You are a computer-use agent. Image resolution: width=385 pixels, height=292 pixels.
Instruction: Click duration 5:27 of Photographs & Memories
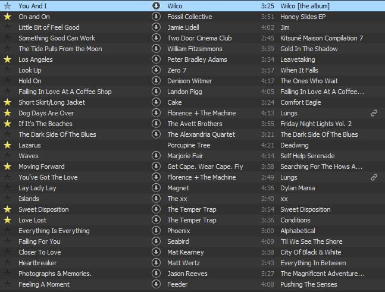tap(267, 274)
